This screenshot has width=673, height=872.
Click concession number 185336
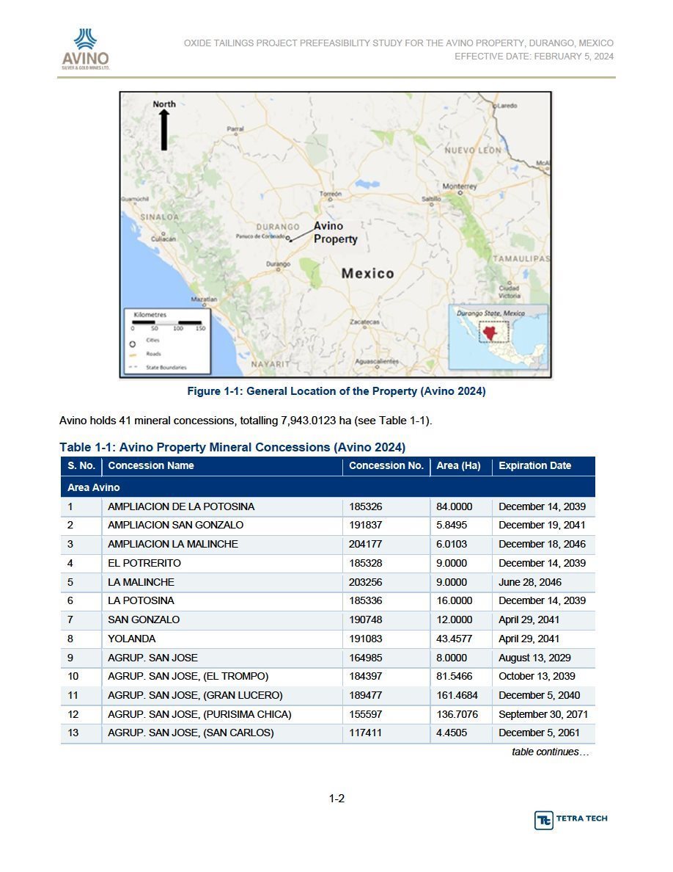click(365, 600)
